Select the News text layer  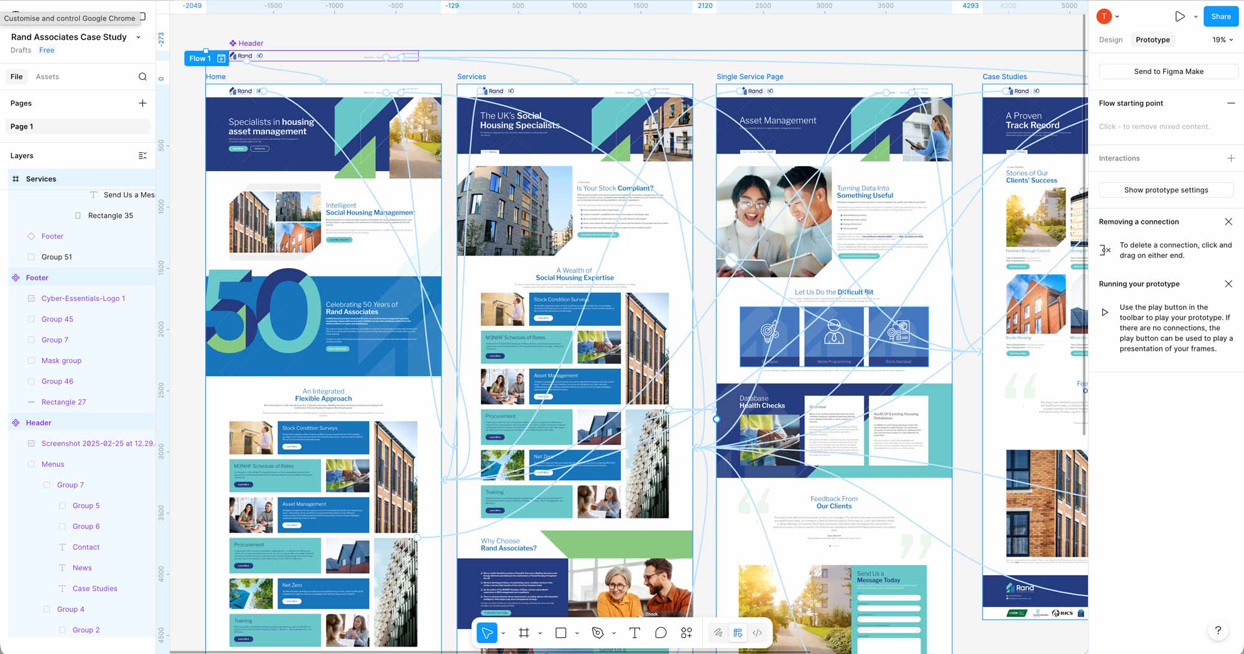click(x=82, y=568)
